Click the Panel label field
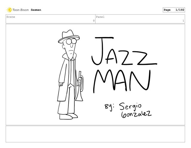Image resolution: width=191 pixels, height=148 pixels. 140,19
